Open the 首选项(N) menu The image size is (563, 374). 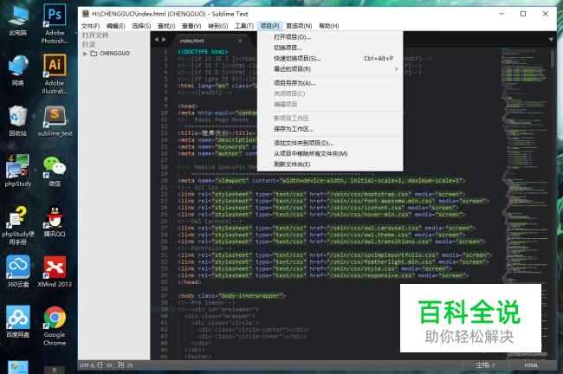point(299,26)
